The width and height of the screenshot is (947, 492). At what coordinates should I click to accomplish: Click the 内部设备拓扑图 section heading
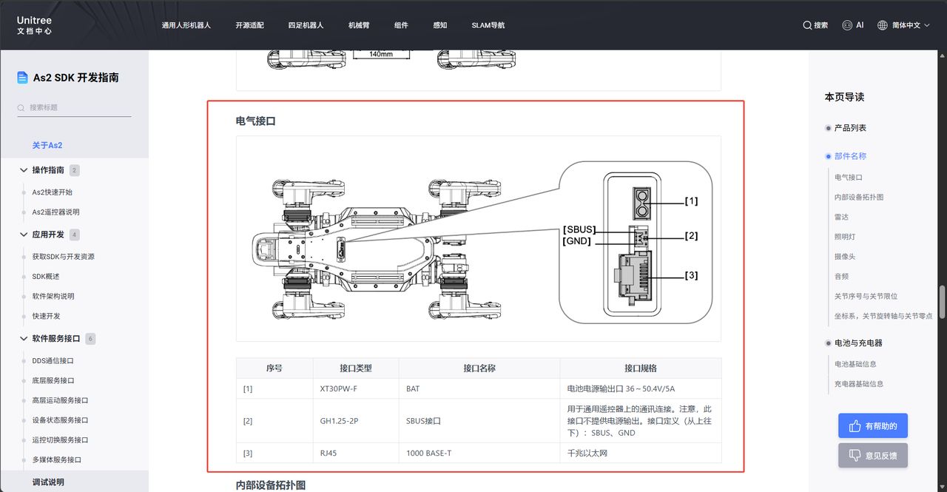click(271, 485)
